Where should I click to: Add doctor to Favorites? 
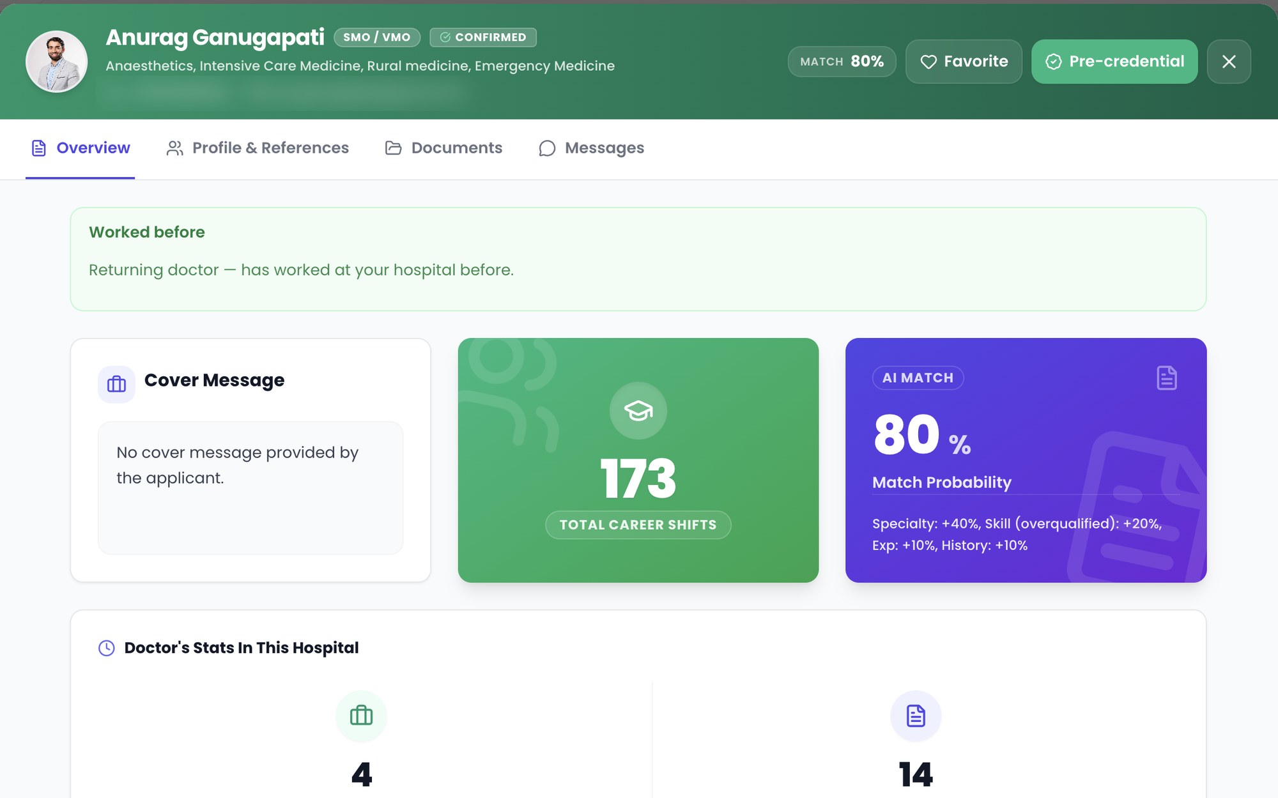964,61
